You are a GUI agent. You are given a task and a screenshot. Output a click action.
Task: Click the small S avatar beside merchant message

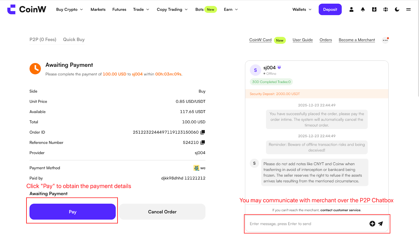pyautogui.click(x=254, y=163)
